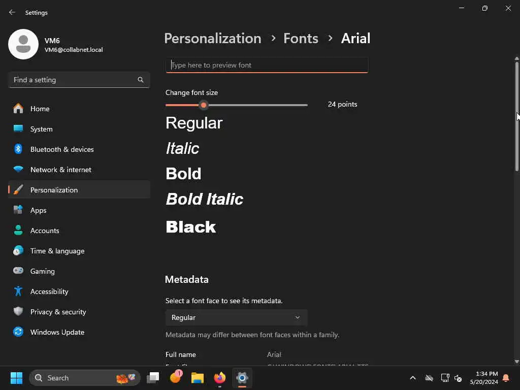Click in the font preview text field
This screenshot has height=390, width=520.
pos(267,65)
